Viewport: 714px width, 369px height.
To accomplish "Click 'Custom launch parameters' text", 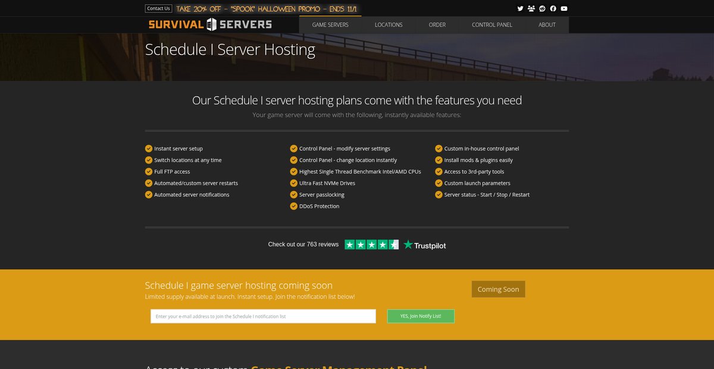I will click(x=477, y=183).
